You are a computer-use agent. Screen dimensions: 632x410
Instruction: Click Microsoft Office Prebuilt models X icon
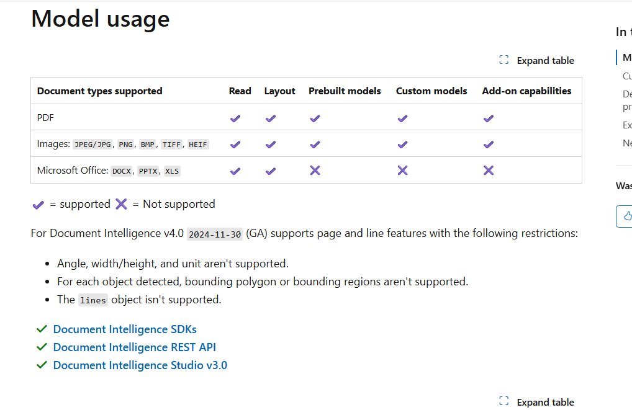pyautogui.click(x=315, y=171)
